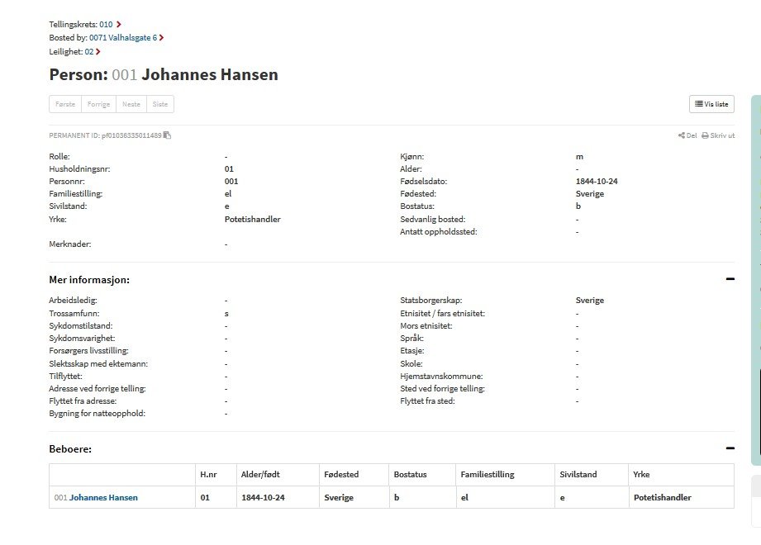The height and width of the screenshot is (545, 761).
Task: Go to the Neste person record
Action: point(131,105)
